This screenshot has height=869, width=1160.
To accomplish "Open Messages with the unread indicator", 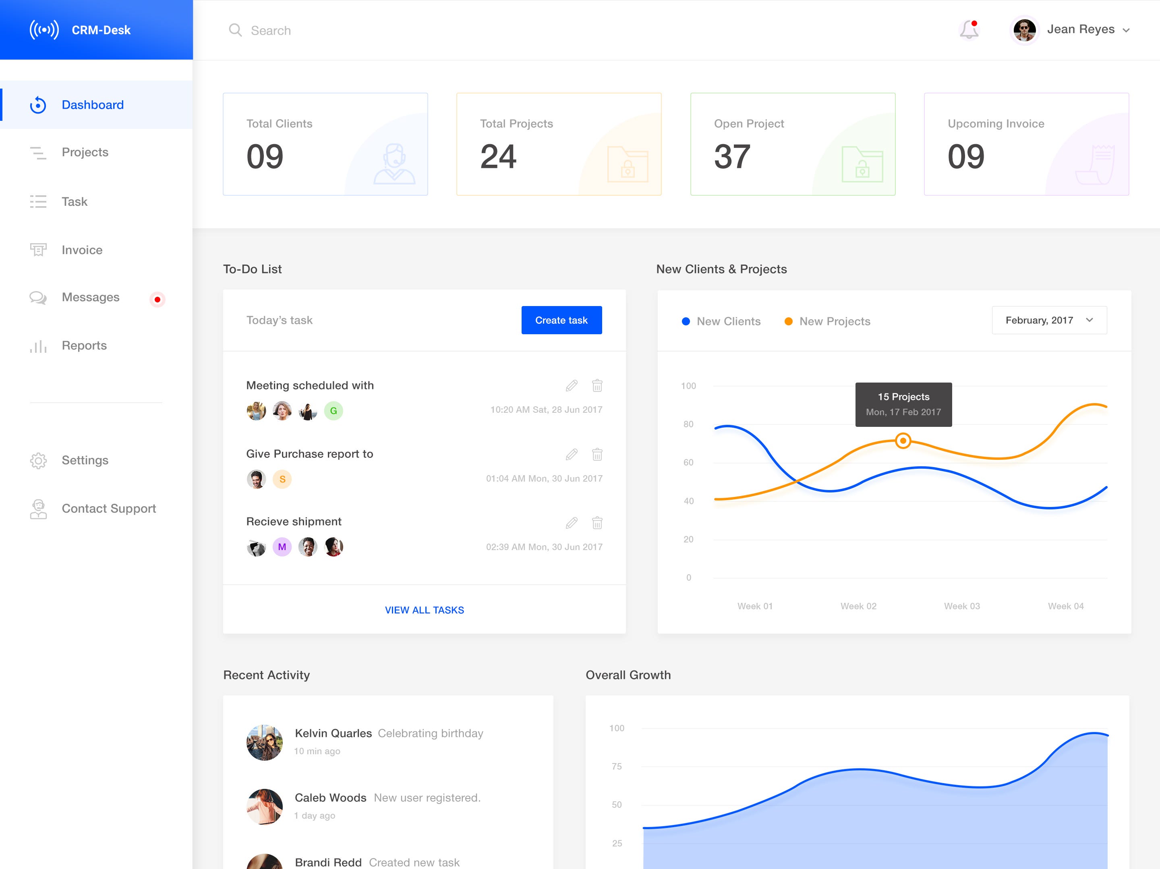I will [38, 297].
